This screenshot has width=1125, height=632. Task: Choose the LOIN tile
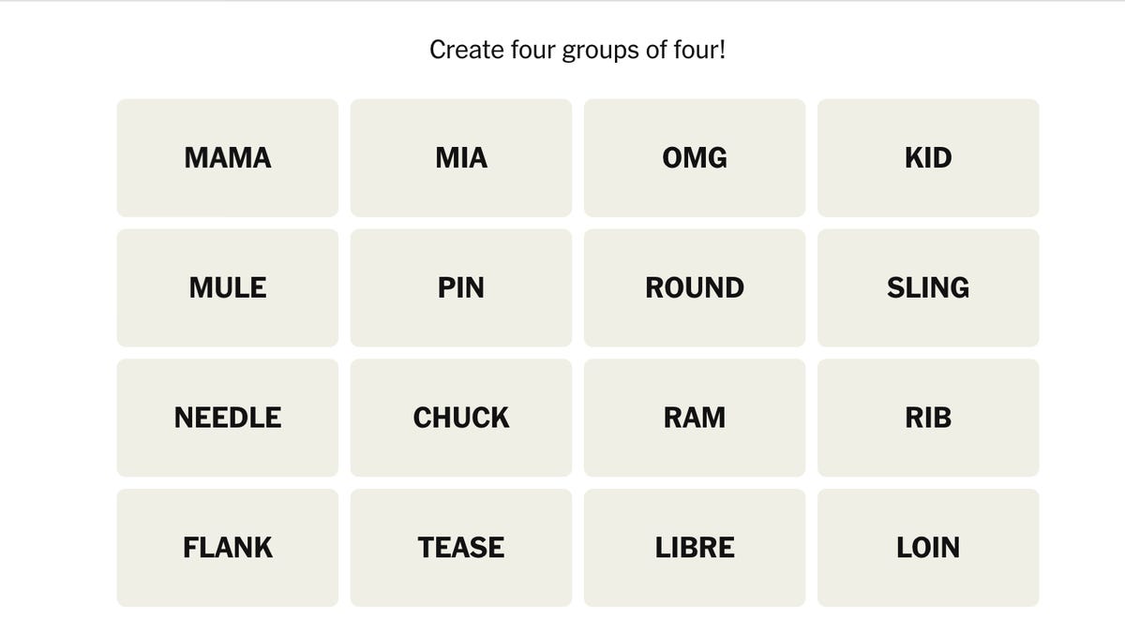[928, 548]
